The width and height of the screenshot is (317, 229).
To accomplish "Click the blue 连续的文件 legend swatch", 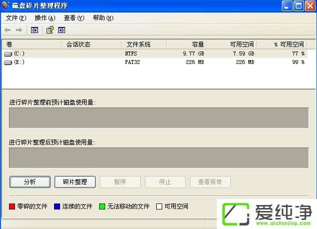I will (x=57, y=206).
